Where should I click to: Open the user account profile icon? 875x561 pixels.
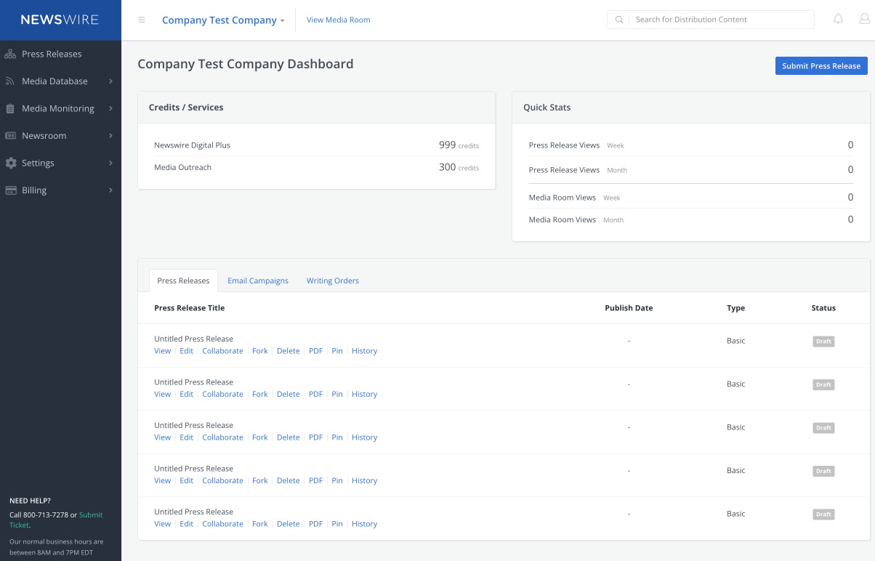864,20
